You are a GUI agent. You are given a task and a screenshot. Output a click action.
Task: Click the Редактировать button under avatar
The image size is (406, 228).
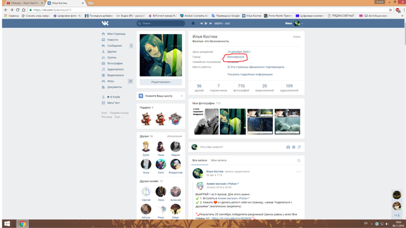(161, 82)
